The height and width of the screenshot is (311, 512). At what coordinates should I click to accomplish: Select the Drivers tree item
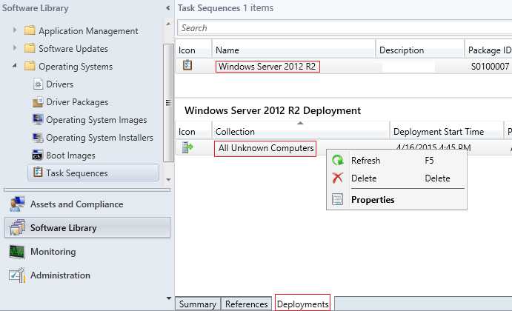coord(60,84)
